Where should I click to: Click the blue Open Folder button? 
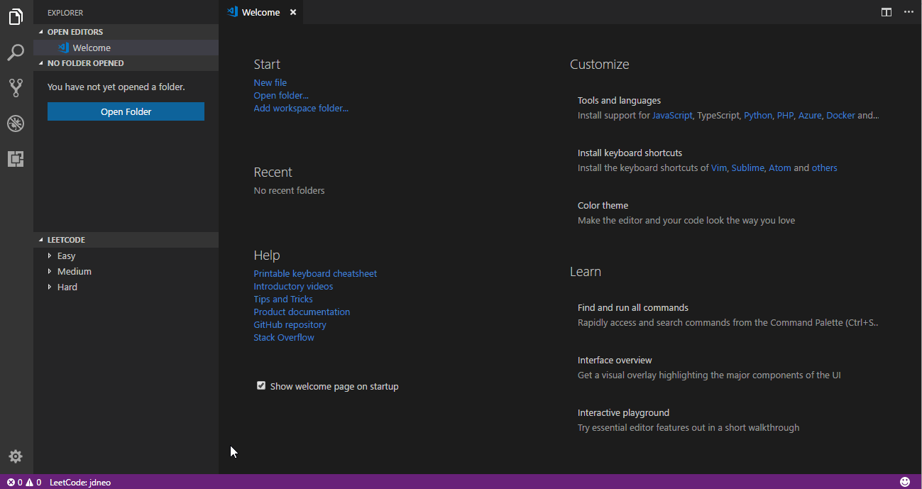click(126, 111)
